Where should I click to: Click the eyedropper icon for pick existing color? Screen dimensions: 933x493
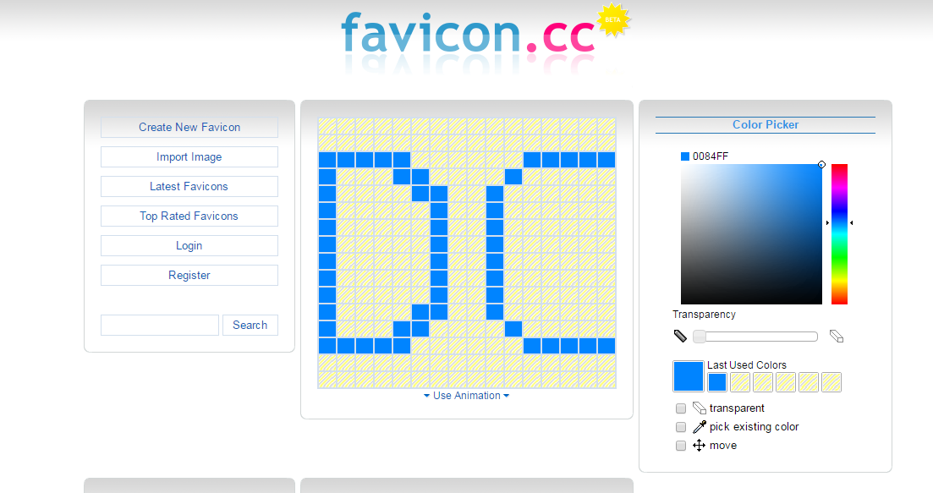click(700, 426)
